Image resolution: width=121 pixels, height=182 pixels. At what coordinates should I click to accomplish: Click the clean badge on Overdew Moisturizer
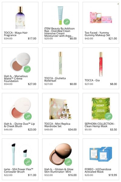click(67, 22)
